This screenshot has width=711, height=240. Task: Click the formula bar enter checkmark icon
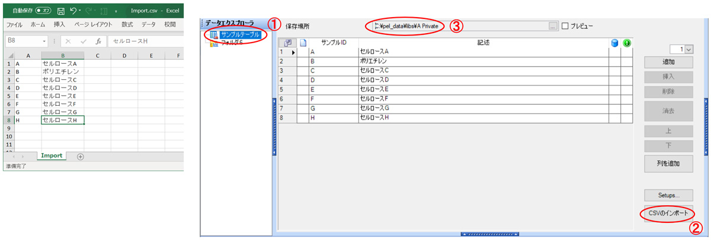coord(84,41)
